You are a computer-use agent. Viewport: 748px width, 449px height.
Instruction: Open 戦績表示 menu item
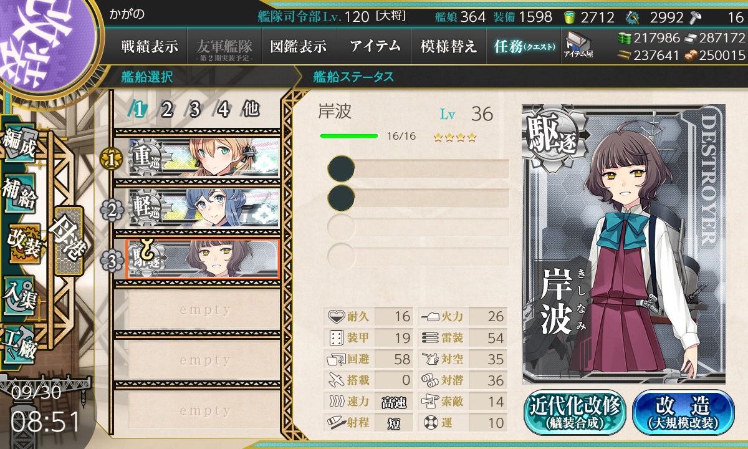click(x=150, y=46)
